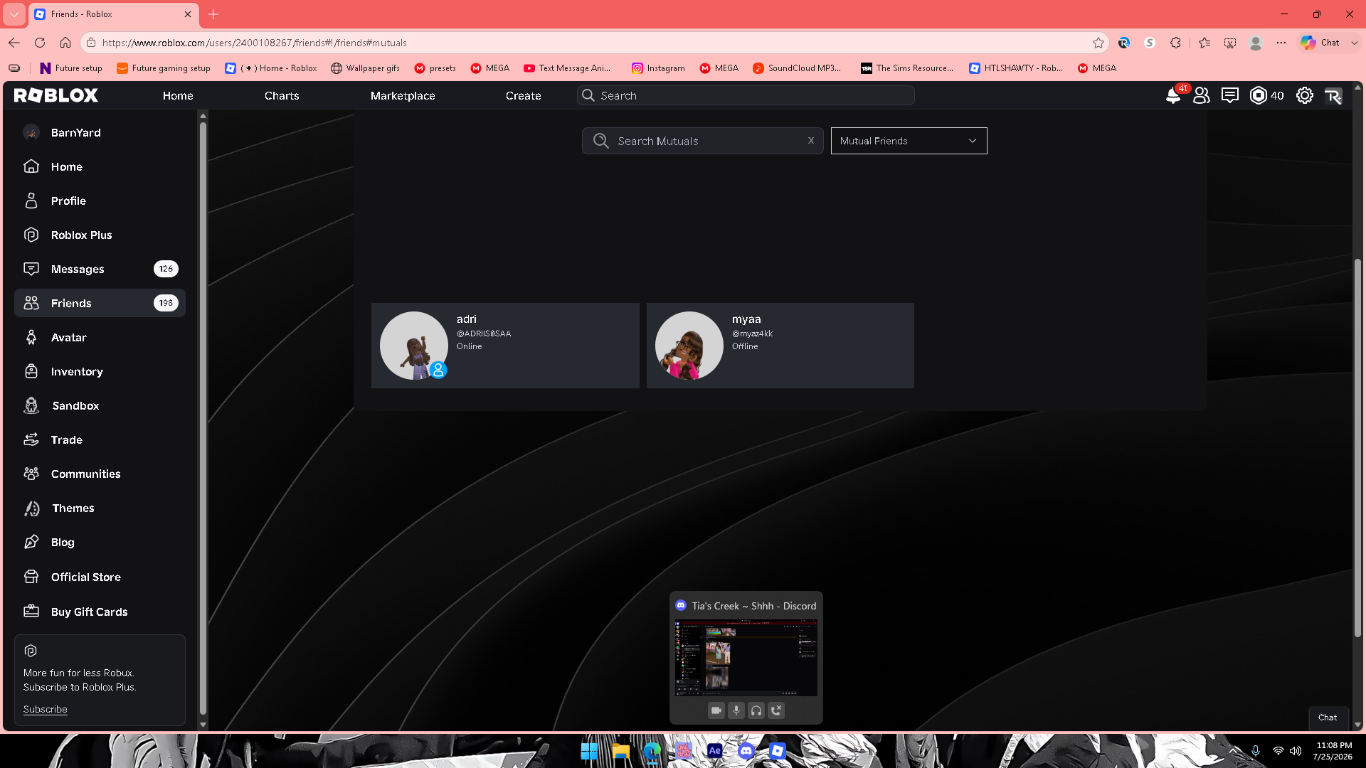Open Blog in the sidebar
The image size is (1366, 768).
(x=100, y=542)
